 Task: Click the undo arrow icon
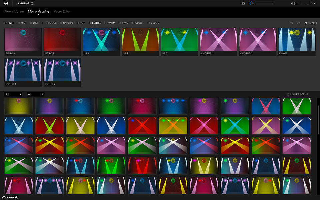tap(291, 23)
